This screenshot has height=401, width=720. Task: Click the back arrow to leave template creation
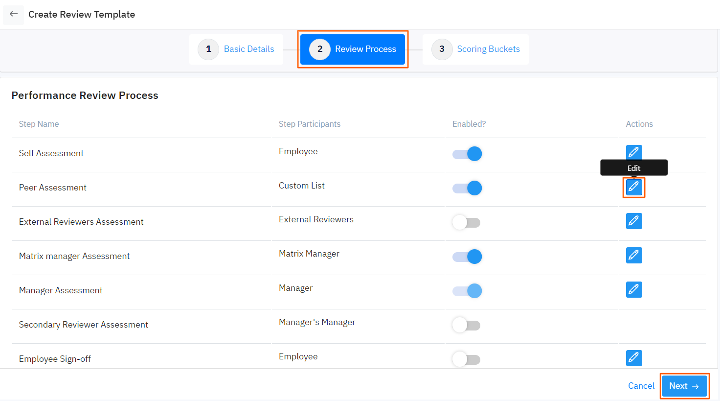click(13, 14)
